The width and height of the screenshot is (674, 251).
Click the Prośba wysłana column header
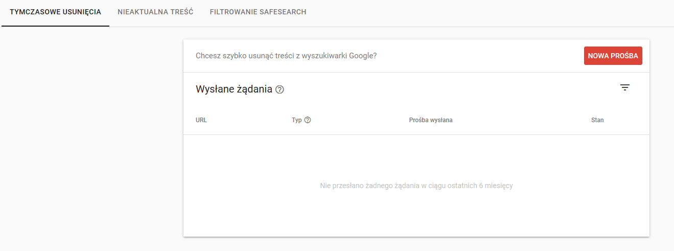tap(431, 120)
